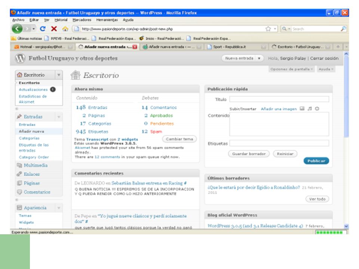This screenshot has width=359, height=269.
Task: Open the Últimas noticias bookmark
Action: pos(27,38)
